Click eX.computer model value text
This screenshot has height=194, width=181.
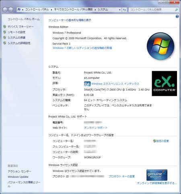pos(92,78)
